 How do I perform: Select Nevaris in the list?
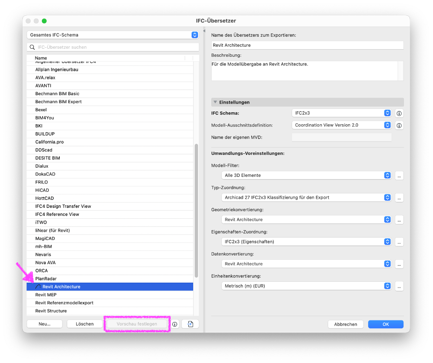click(x=110, y=255)
